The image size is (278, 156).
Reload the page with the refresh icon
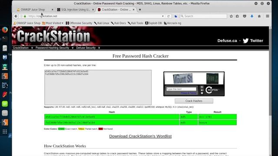(169, 16)
